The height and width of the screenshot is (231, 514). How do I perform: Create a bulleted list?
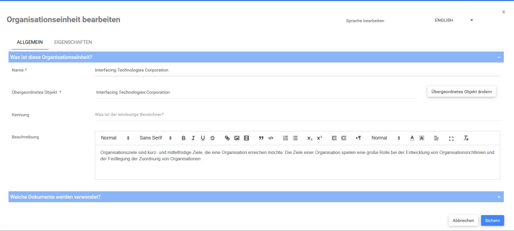(x=295, y=138)
